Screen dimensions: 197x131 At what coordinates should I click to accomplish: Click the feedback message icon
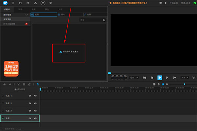tap(160, 3)
